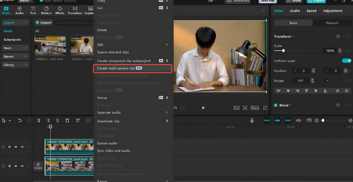Image resolution: width=353 pixels, height=182 pixels.
Task: Zoom in timeline with plus icon
Action: click(350, 121)
